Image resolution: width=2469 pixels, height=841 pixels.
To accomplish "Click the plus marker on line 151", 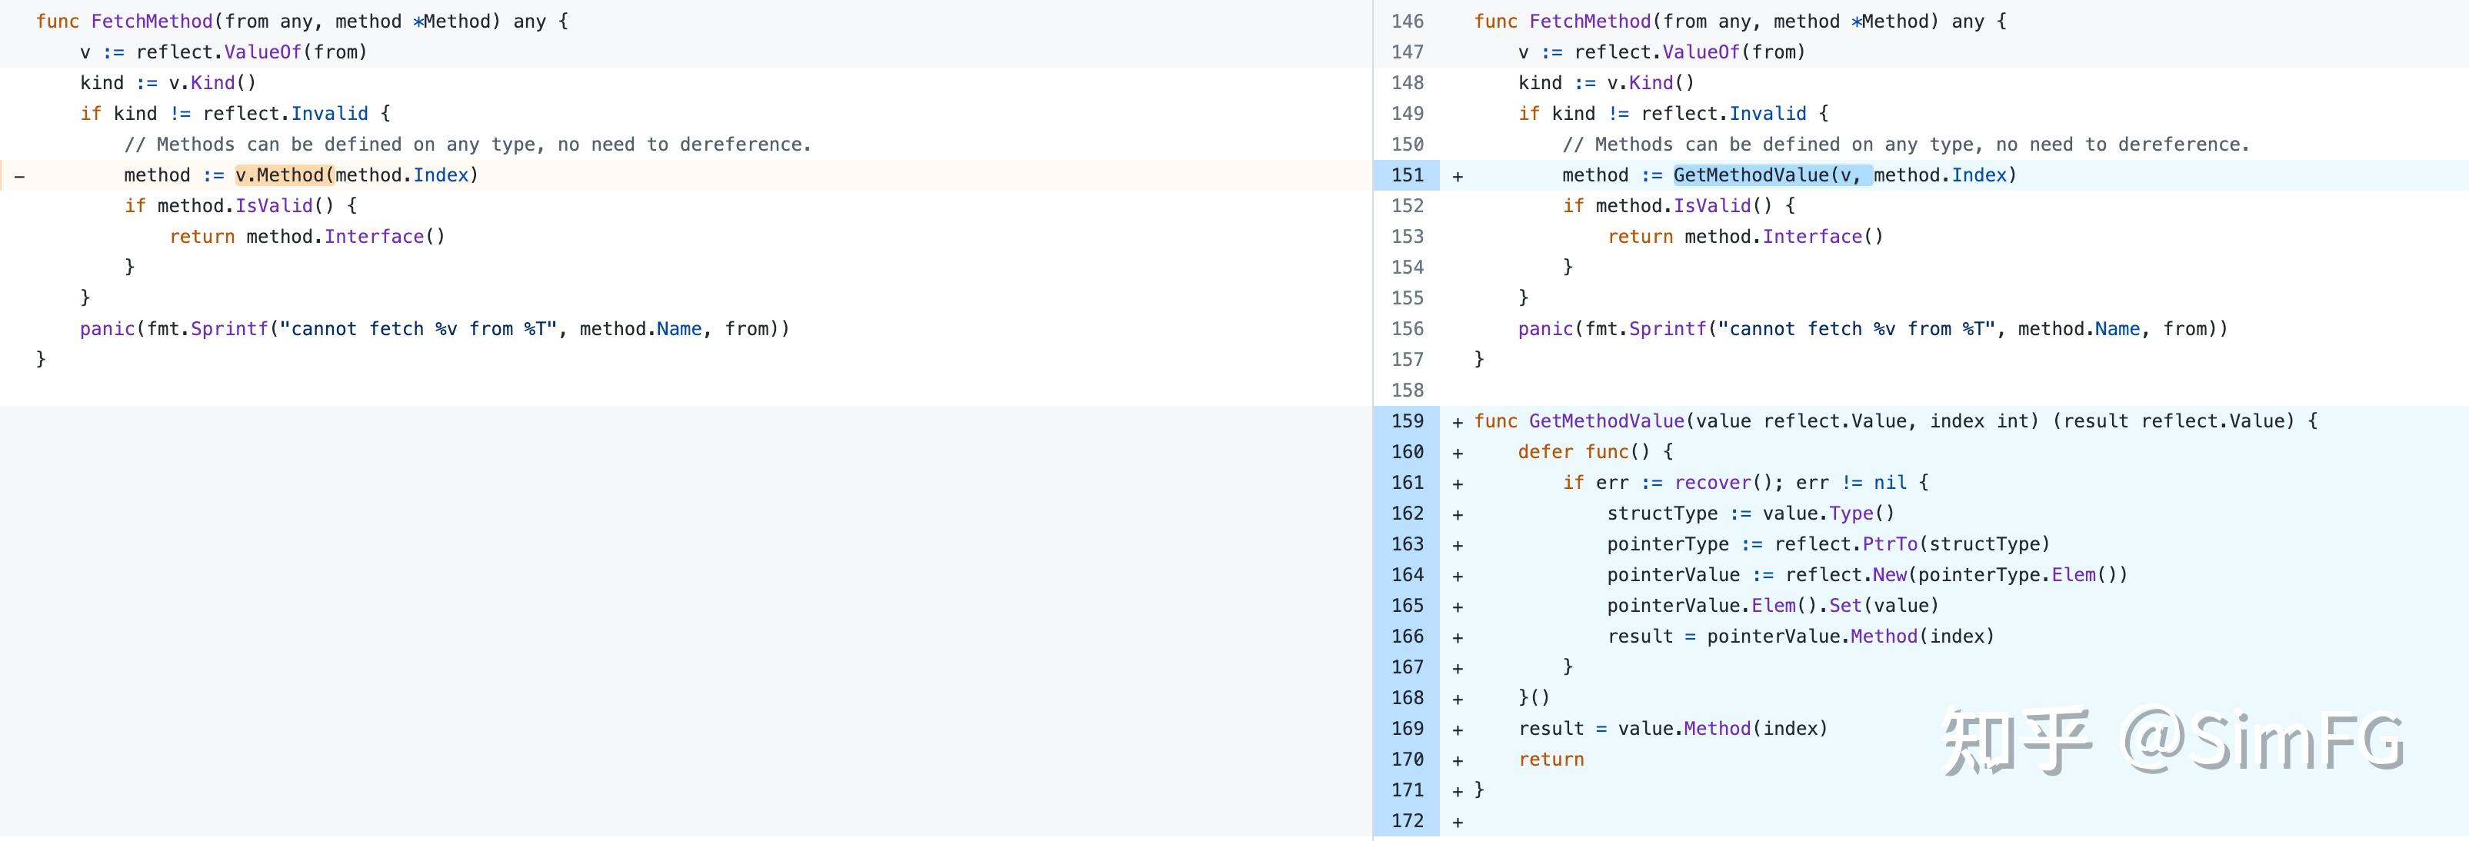I will 1457,176.
